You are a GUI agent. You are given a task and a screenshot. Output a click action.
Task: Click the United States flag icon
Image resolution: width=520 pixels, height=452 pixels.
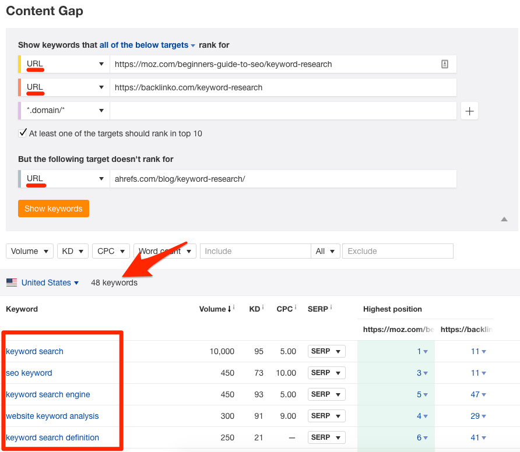[x=12, y=282]
